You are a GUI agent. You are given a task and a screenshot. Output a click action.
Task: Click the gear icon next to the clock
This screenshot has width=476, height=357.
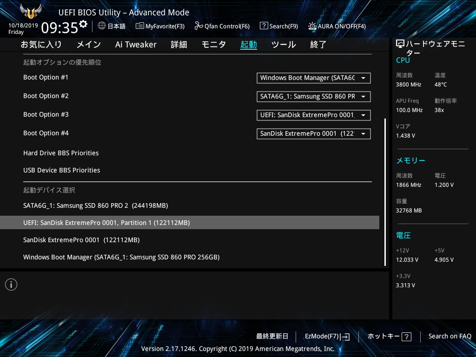83,24
